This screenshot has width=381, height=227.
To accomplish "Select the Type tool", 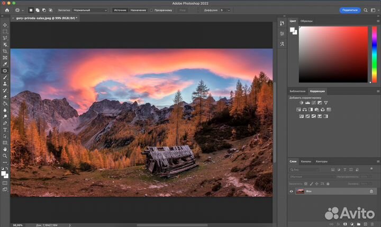I will point(5,130).
